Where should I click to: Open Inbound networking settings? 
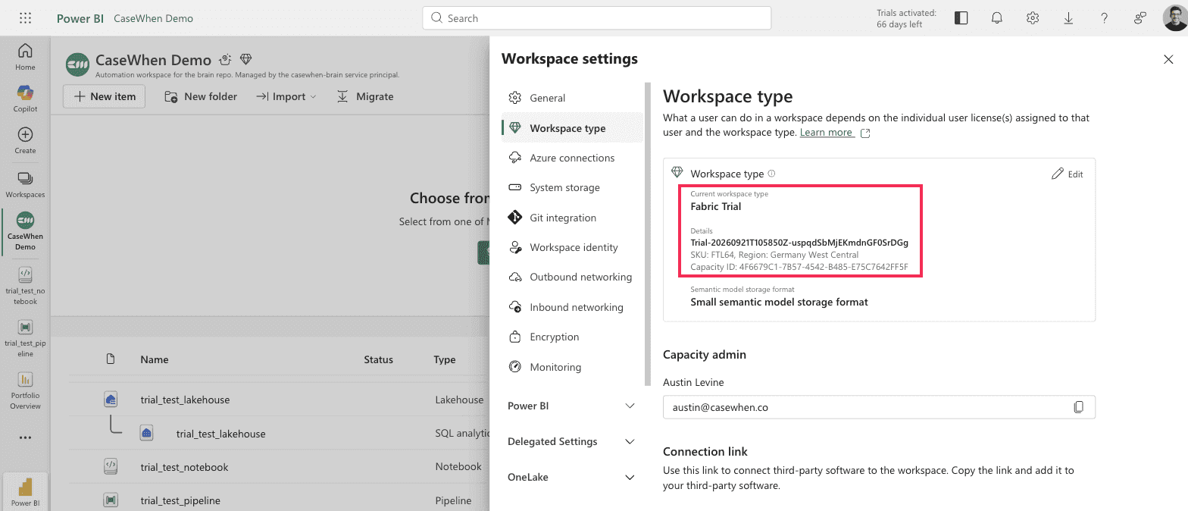pyautogui.click(x=572, y=307)
